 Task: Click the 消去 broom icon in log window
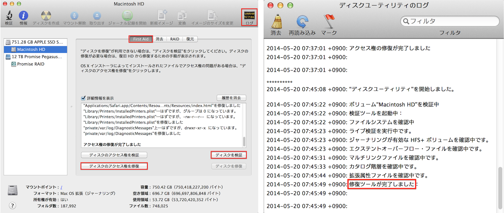point(277,21)
